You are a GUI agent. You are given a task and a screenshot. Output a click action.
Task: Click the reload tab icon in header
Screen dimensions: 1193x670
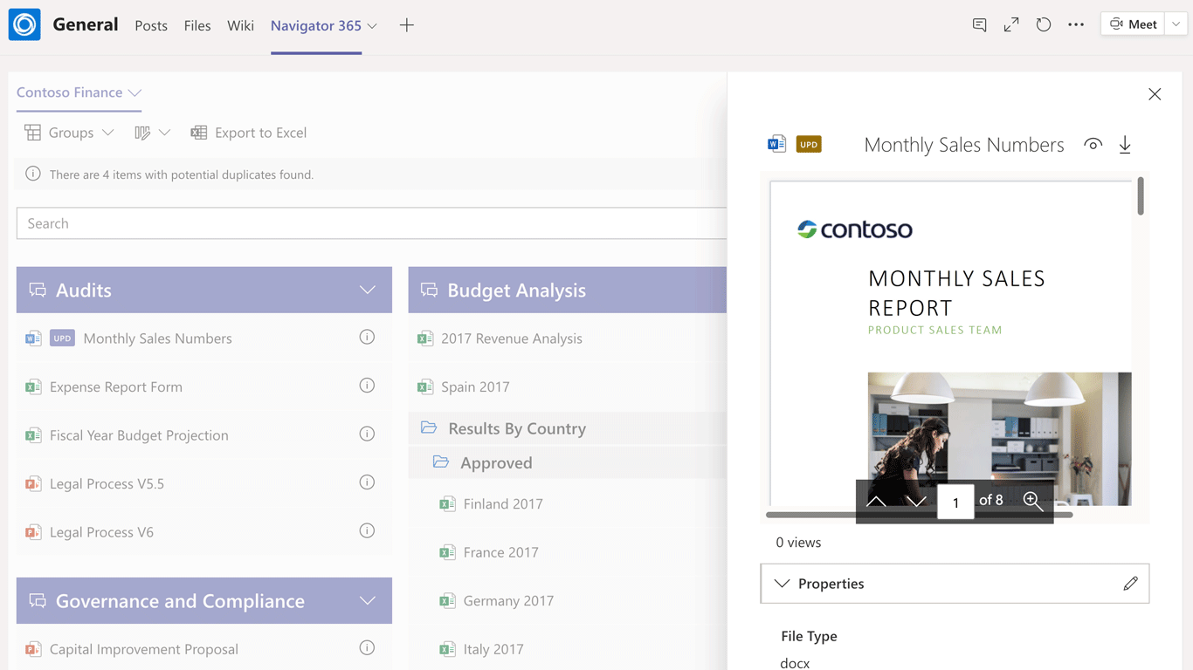tap(1044, 25)
